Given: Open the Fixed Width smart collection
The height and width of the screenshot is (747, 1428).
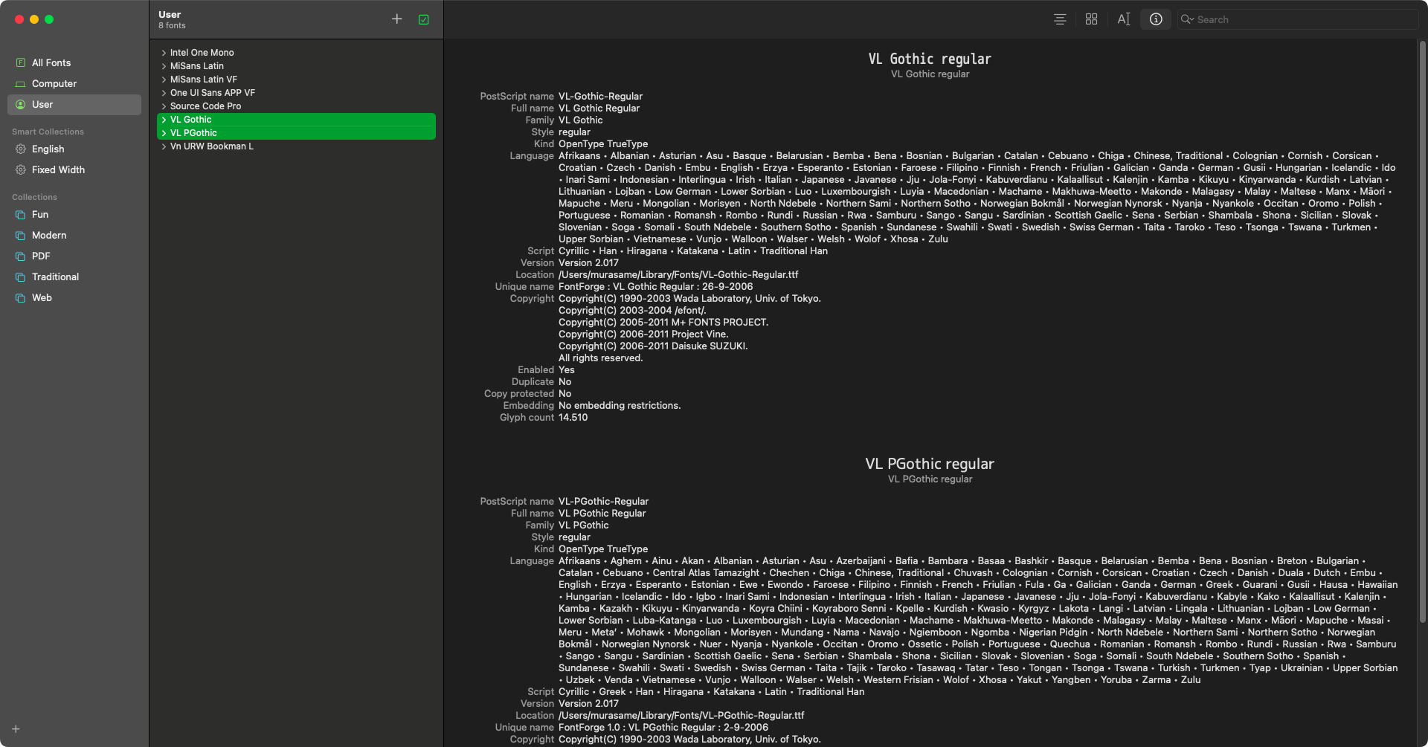Looking at the screenshot, I should [58, 170].
